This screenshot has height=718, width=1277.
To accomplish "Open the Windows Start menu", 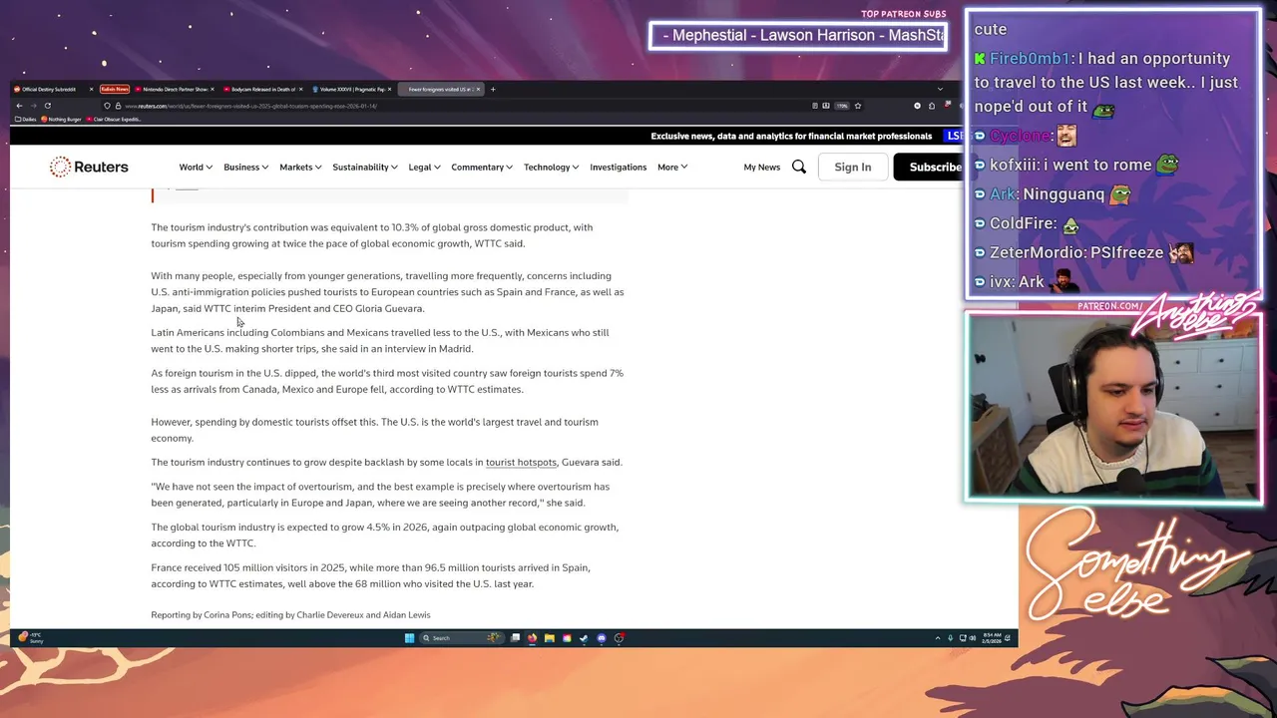I will tap(409, 638).
